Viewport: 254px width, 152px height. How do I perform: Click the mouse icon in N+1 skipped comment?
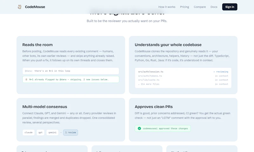[x=26, y=79]
